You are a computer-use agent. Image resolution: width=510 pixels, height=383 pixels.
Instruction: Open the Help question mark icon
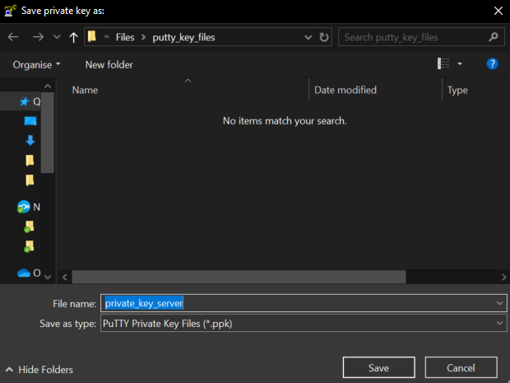coord(492,63)
